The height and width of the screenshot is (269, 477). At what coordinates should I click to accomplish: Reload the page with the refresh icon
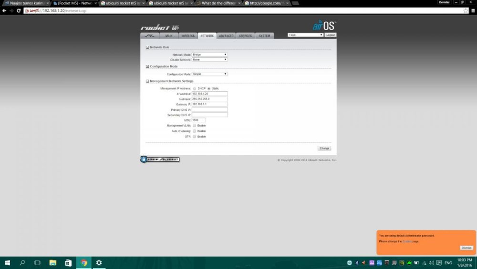click(19, 11)
